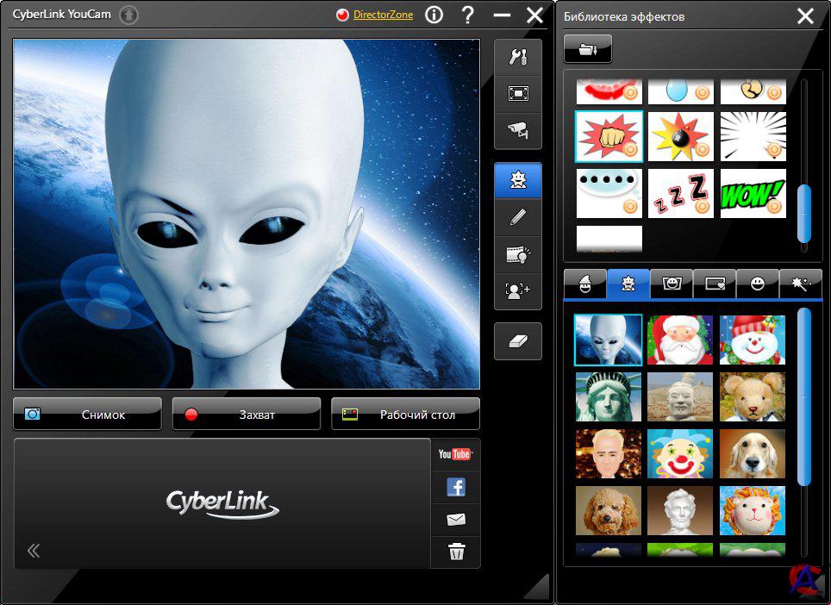
Task: Click the avatars list scrollbar handle
Action: (x=804, y=396)
